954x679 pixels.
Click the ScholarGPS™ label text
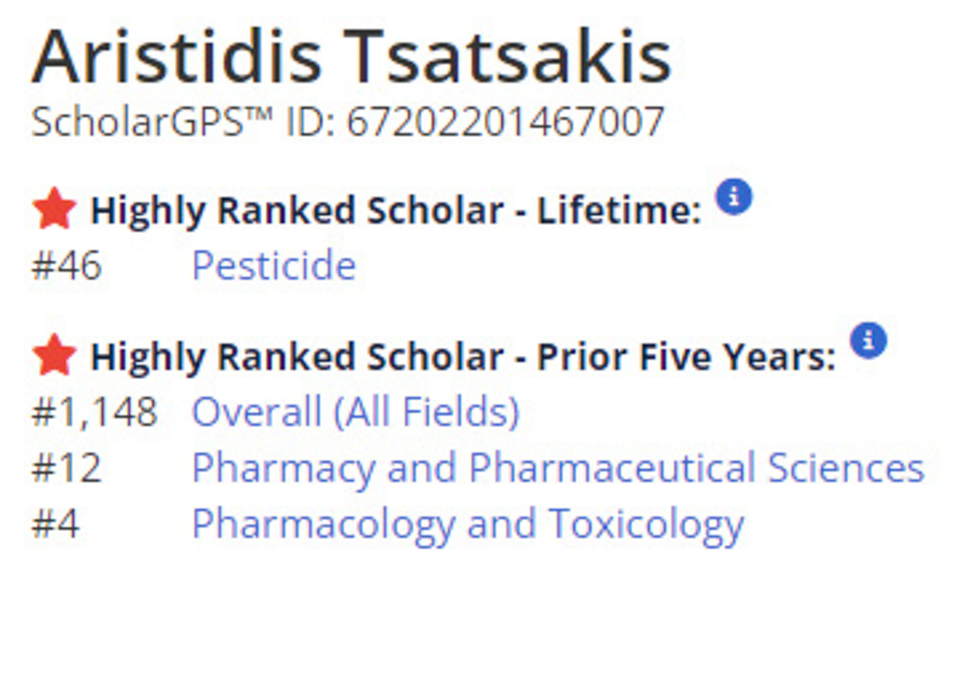click(137, 122)
